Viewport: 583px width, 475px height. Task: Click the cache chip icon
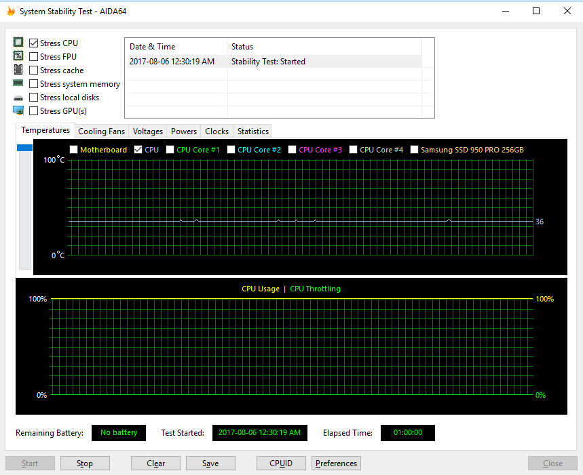point(18,70)
